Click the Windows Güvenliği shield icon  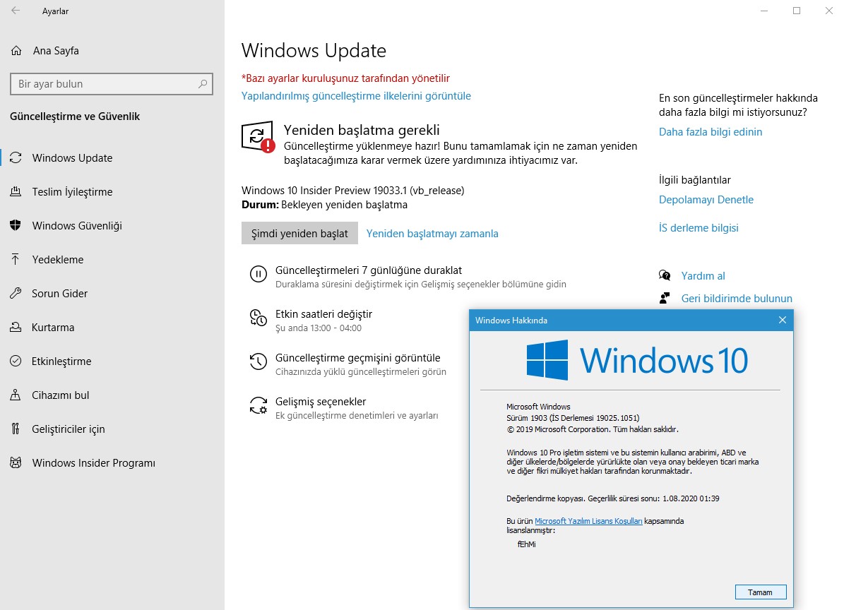[x=16, y=225]
